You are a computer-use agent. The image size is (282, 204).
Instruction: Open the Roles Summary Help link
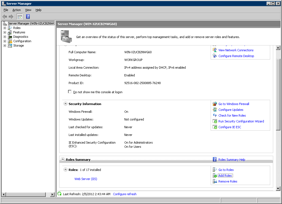click(232, 160)
